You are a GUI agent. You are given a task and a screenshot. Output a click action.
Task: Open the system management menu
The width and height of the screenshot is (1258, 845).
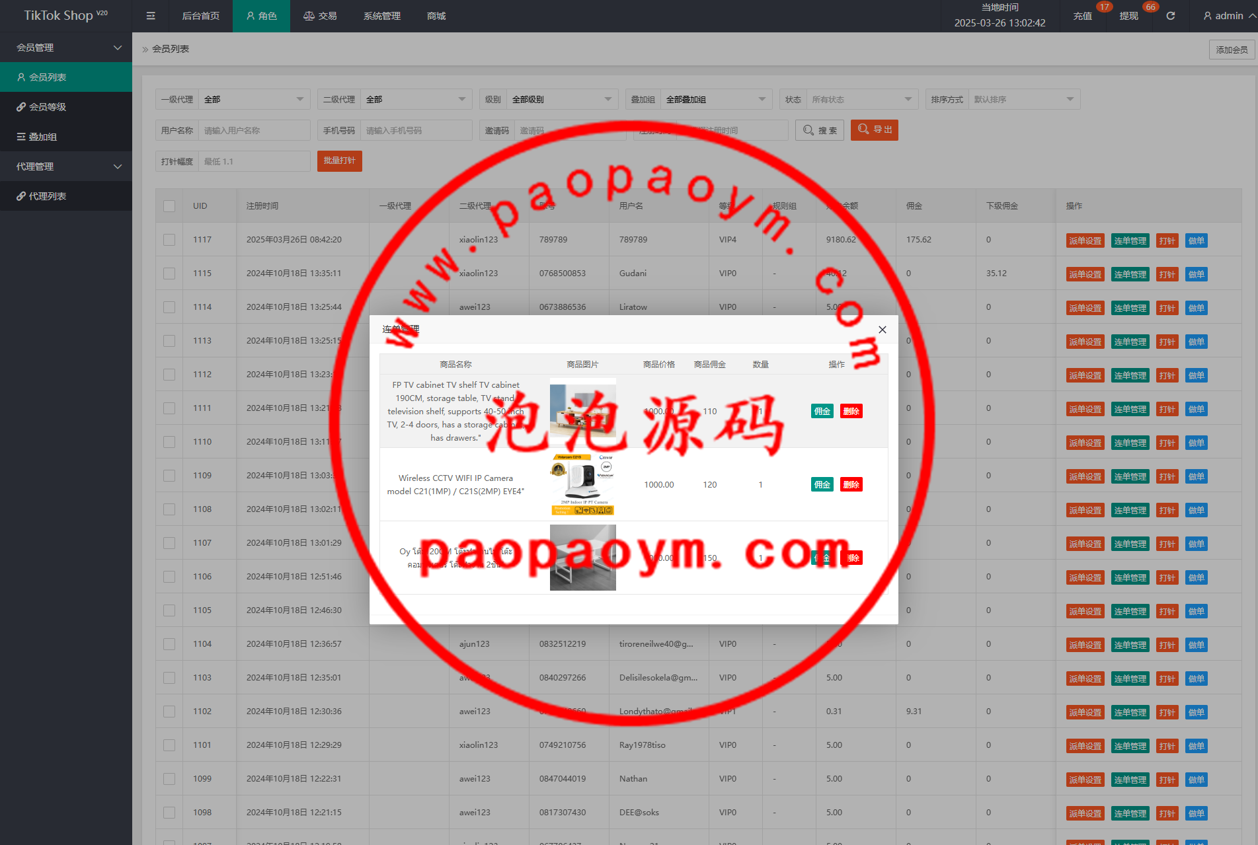381,16
